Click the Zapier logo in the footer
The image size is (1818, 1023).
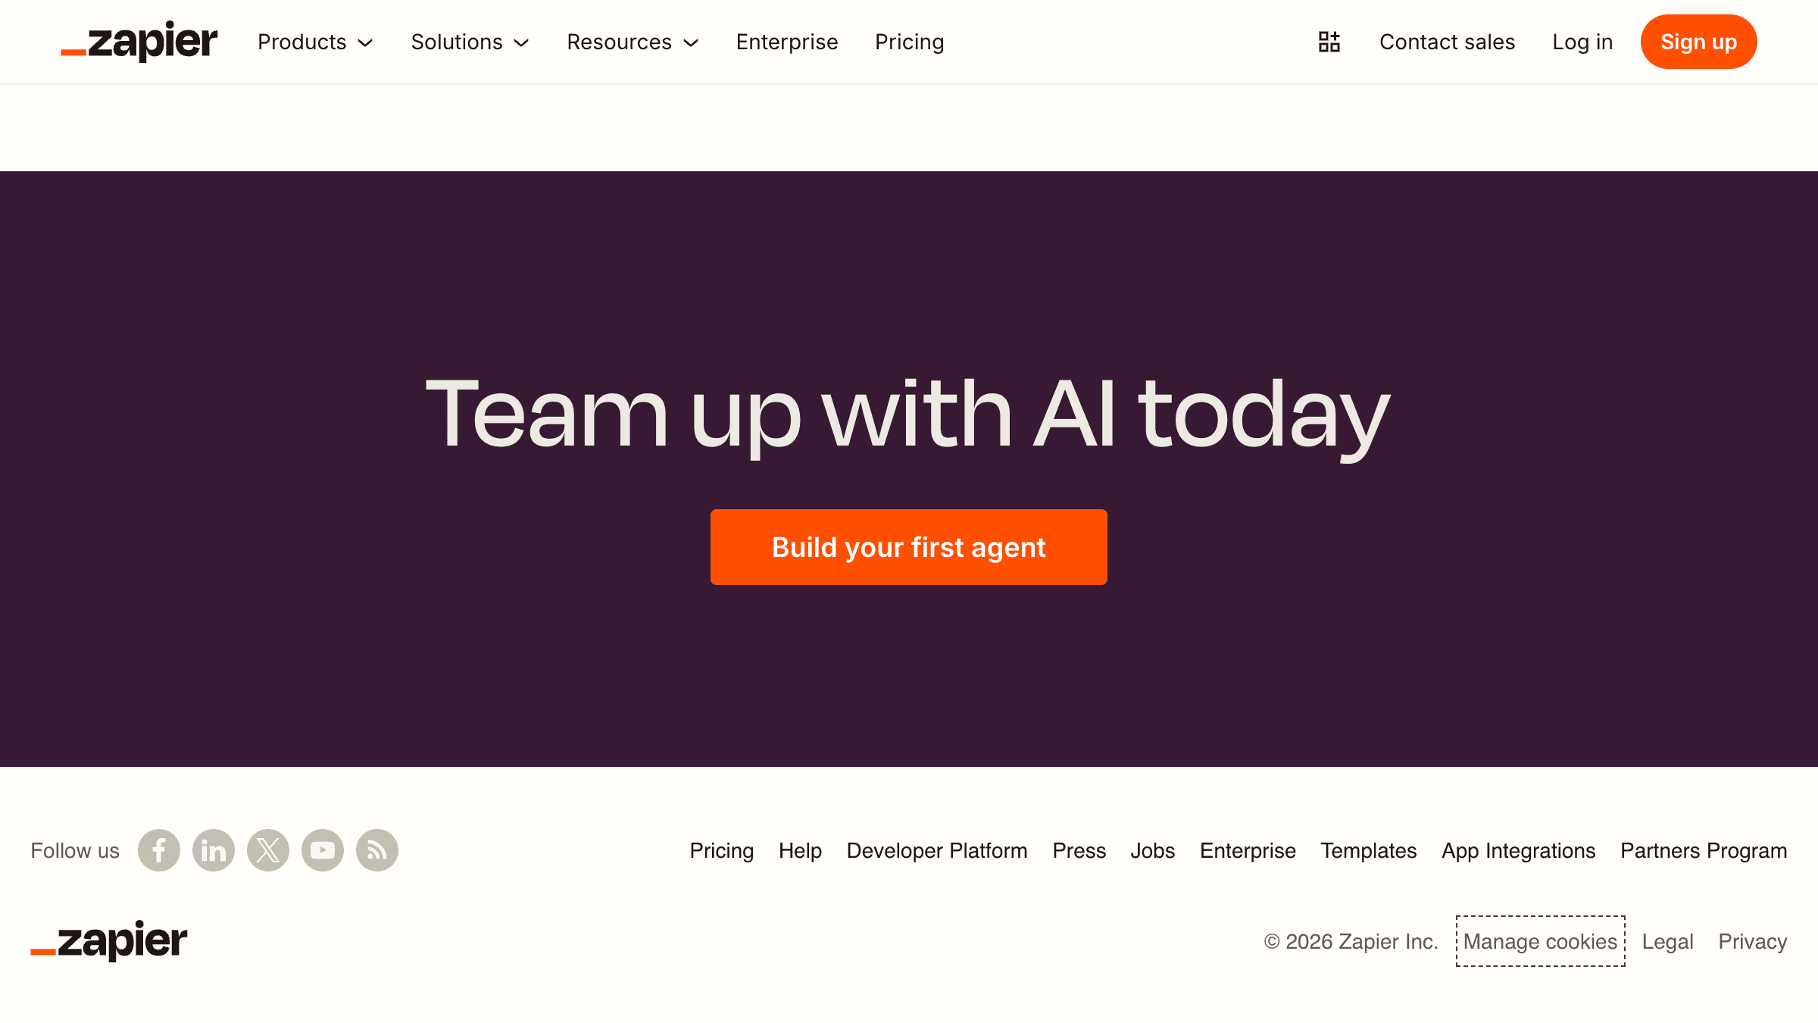tap(108, 941)
